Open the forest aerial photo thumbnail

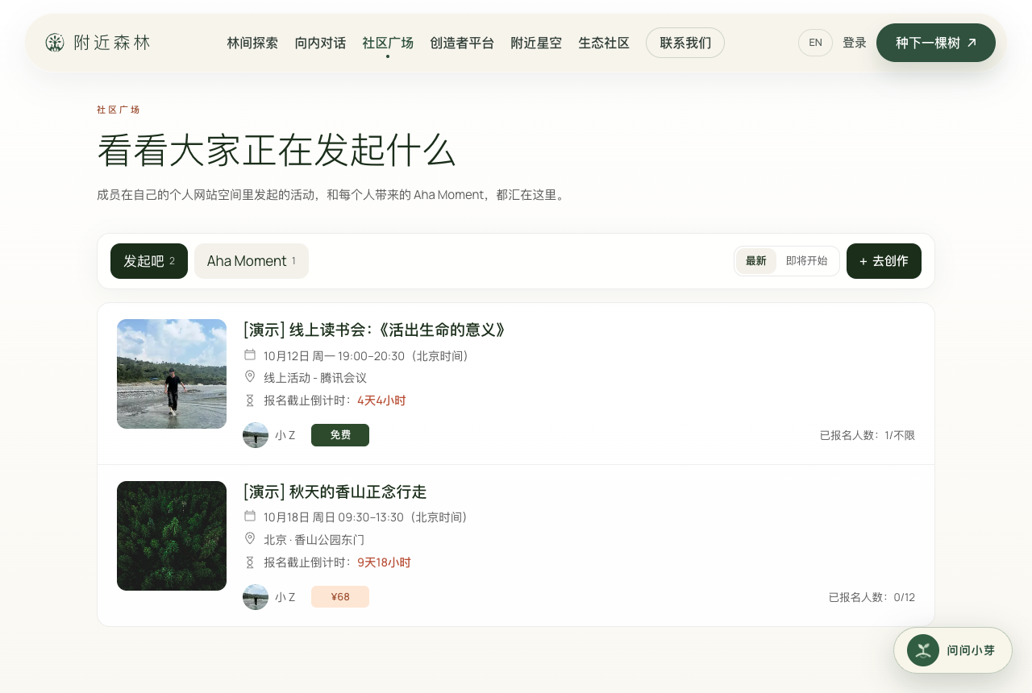172,536
